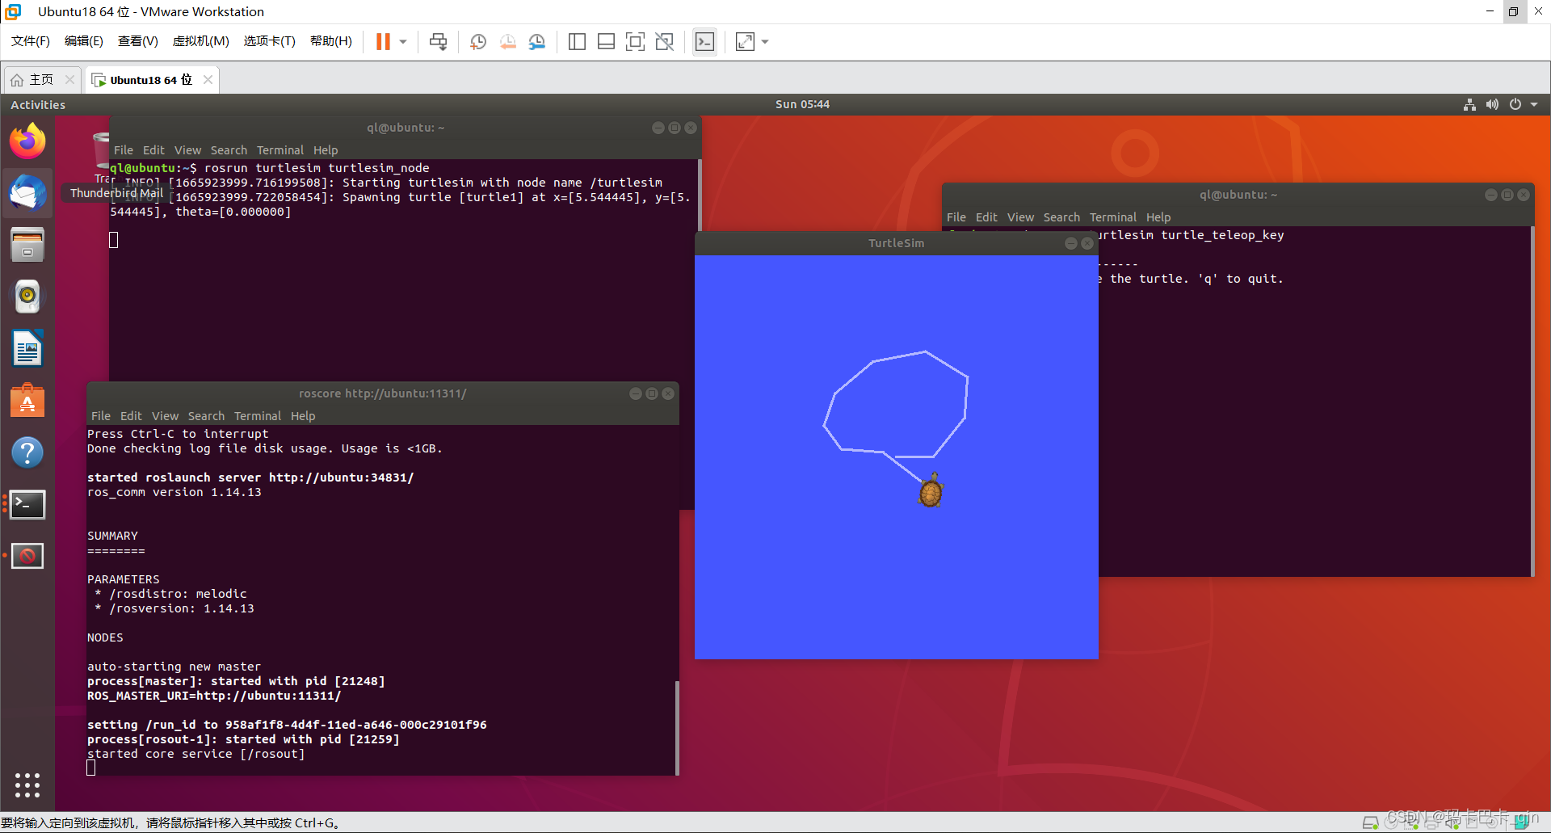Open View menu in roscore terminal
Image resolution: width=1551 pixels, height=833 pixels.
(165, 416)
